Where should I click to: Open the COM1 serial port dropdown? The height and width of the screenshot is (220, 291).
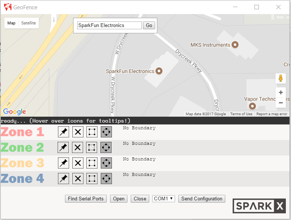click(x=164, y=199)
